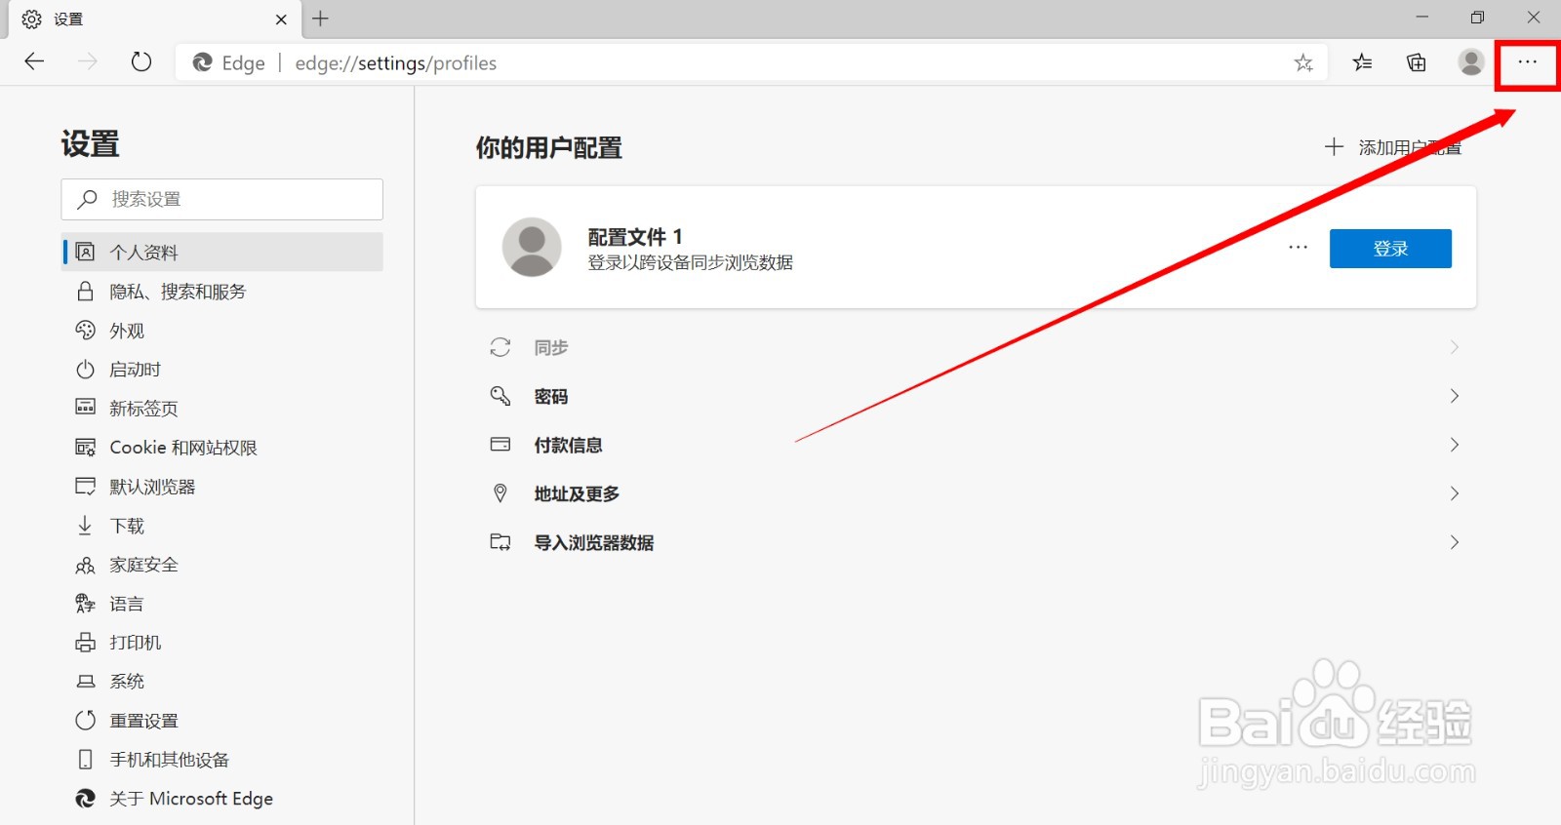
Task: Click the 重置设置 reset arrow icon
Action: pos(86,721)
